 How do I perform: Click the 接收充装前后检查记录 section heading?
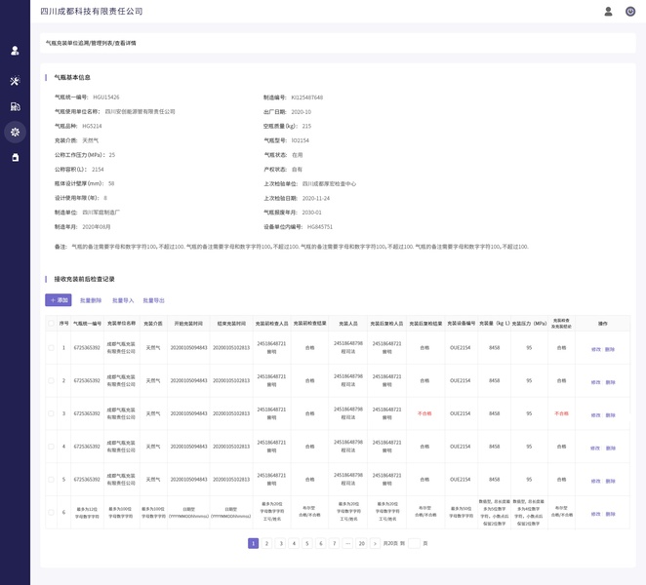(85, 279)
